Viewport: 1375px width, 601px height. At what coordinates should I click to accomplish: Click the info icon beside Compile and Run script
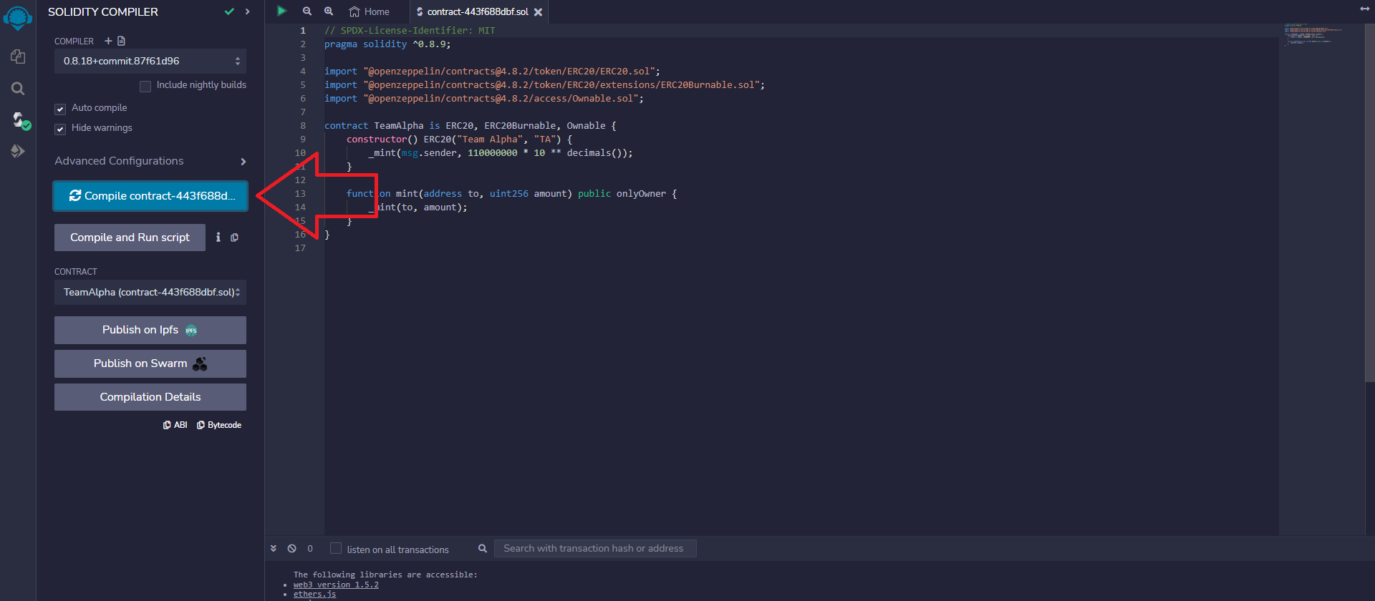pos(218,237)
